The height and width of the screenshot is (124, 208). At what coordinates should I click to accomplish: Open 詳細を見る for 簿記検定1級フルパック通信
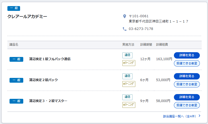(x=187, y=55)
